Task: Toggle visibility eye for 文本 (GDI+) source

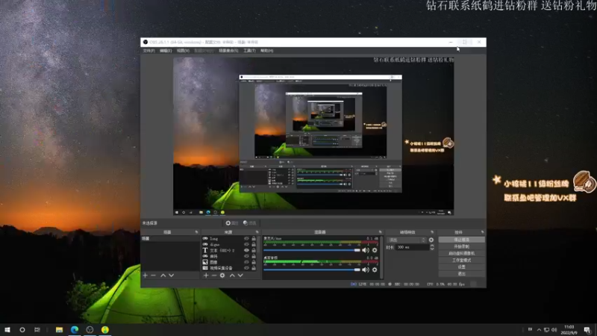Action: point(246,250)
